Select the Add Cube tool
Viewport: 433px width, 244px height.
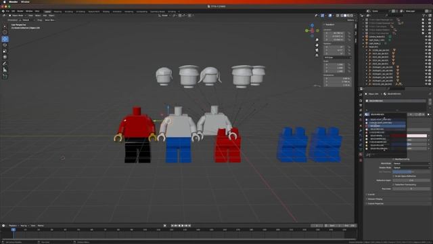[x=5, y=77]
